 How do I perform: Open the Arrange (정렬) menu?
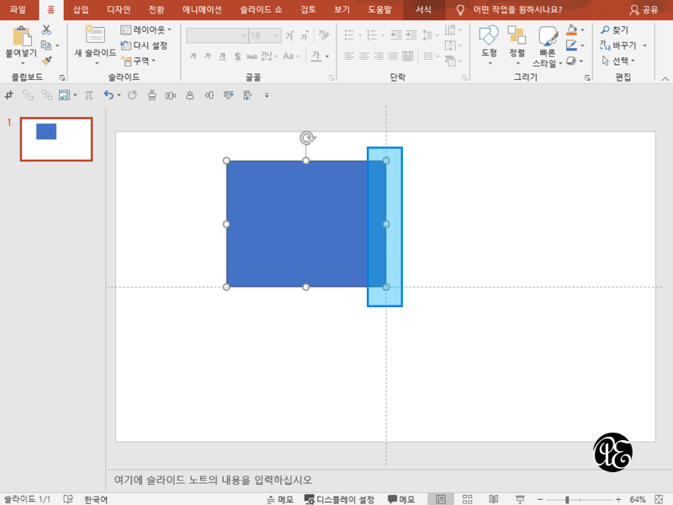coord(517,45)
